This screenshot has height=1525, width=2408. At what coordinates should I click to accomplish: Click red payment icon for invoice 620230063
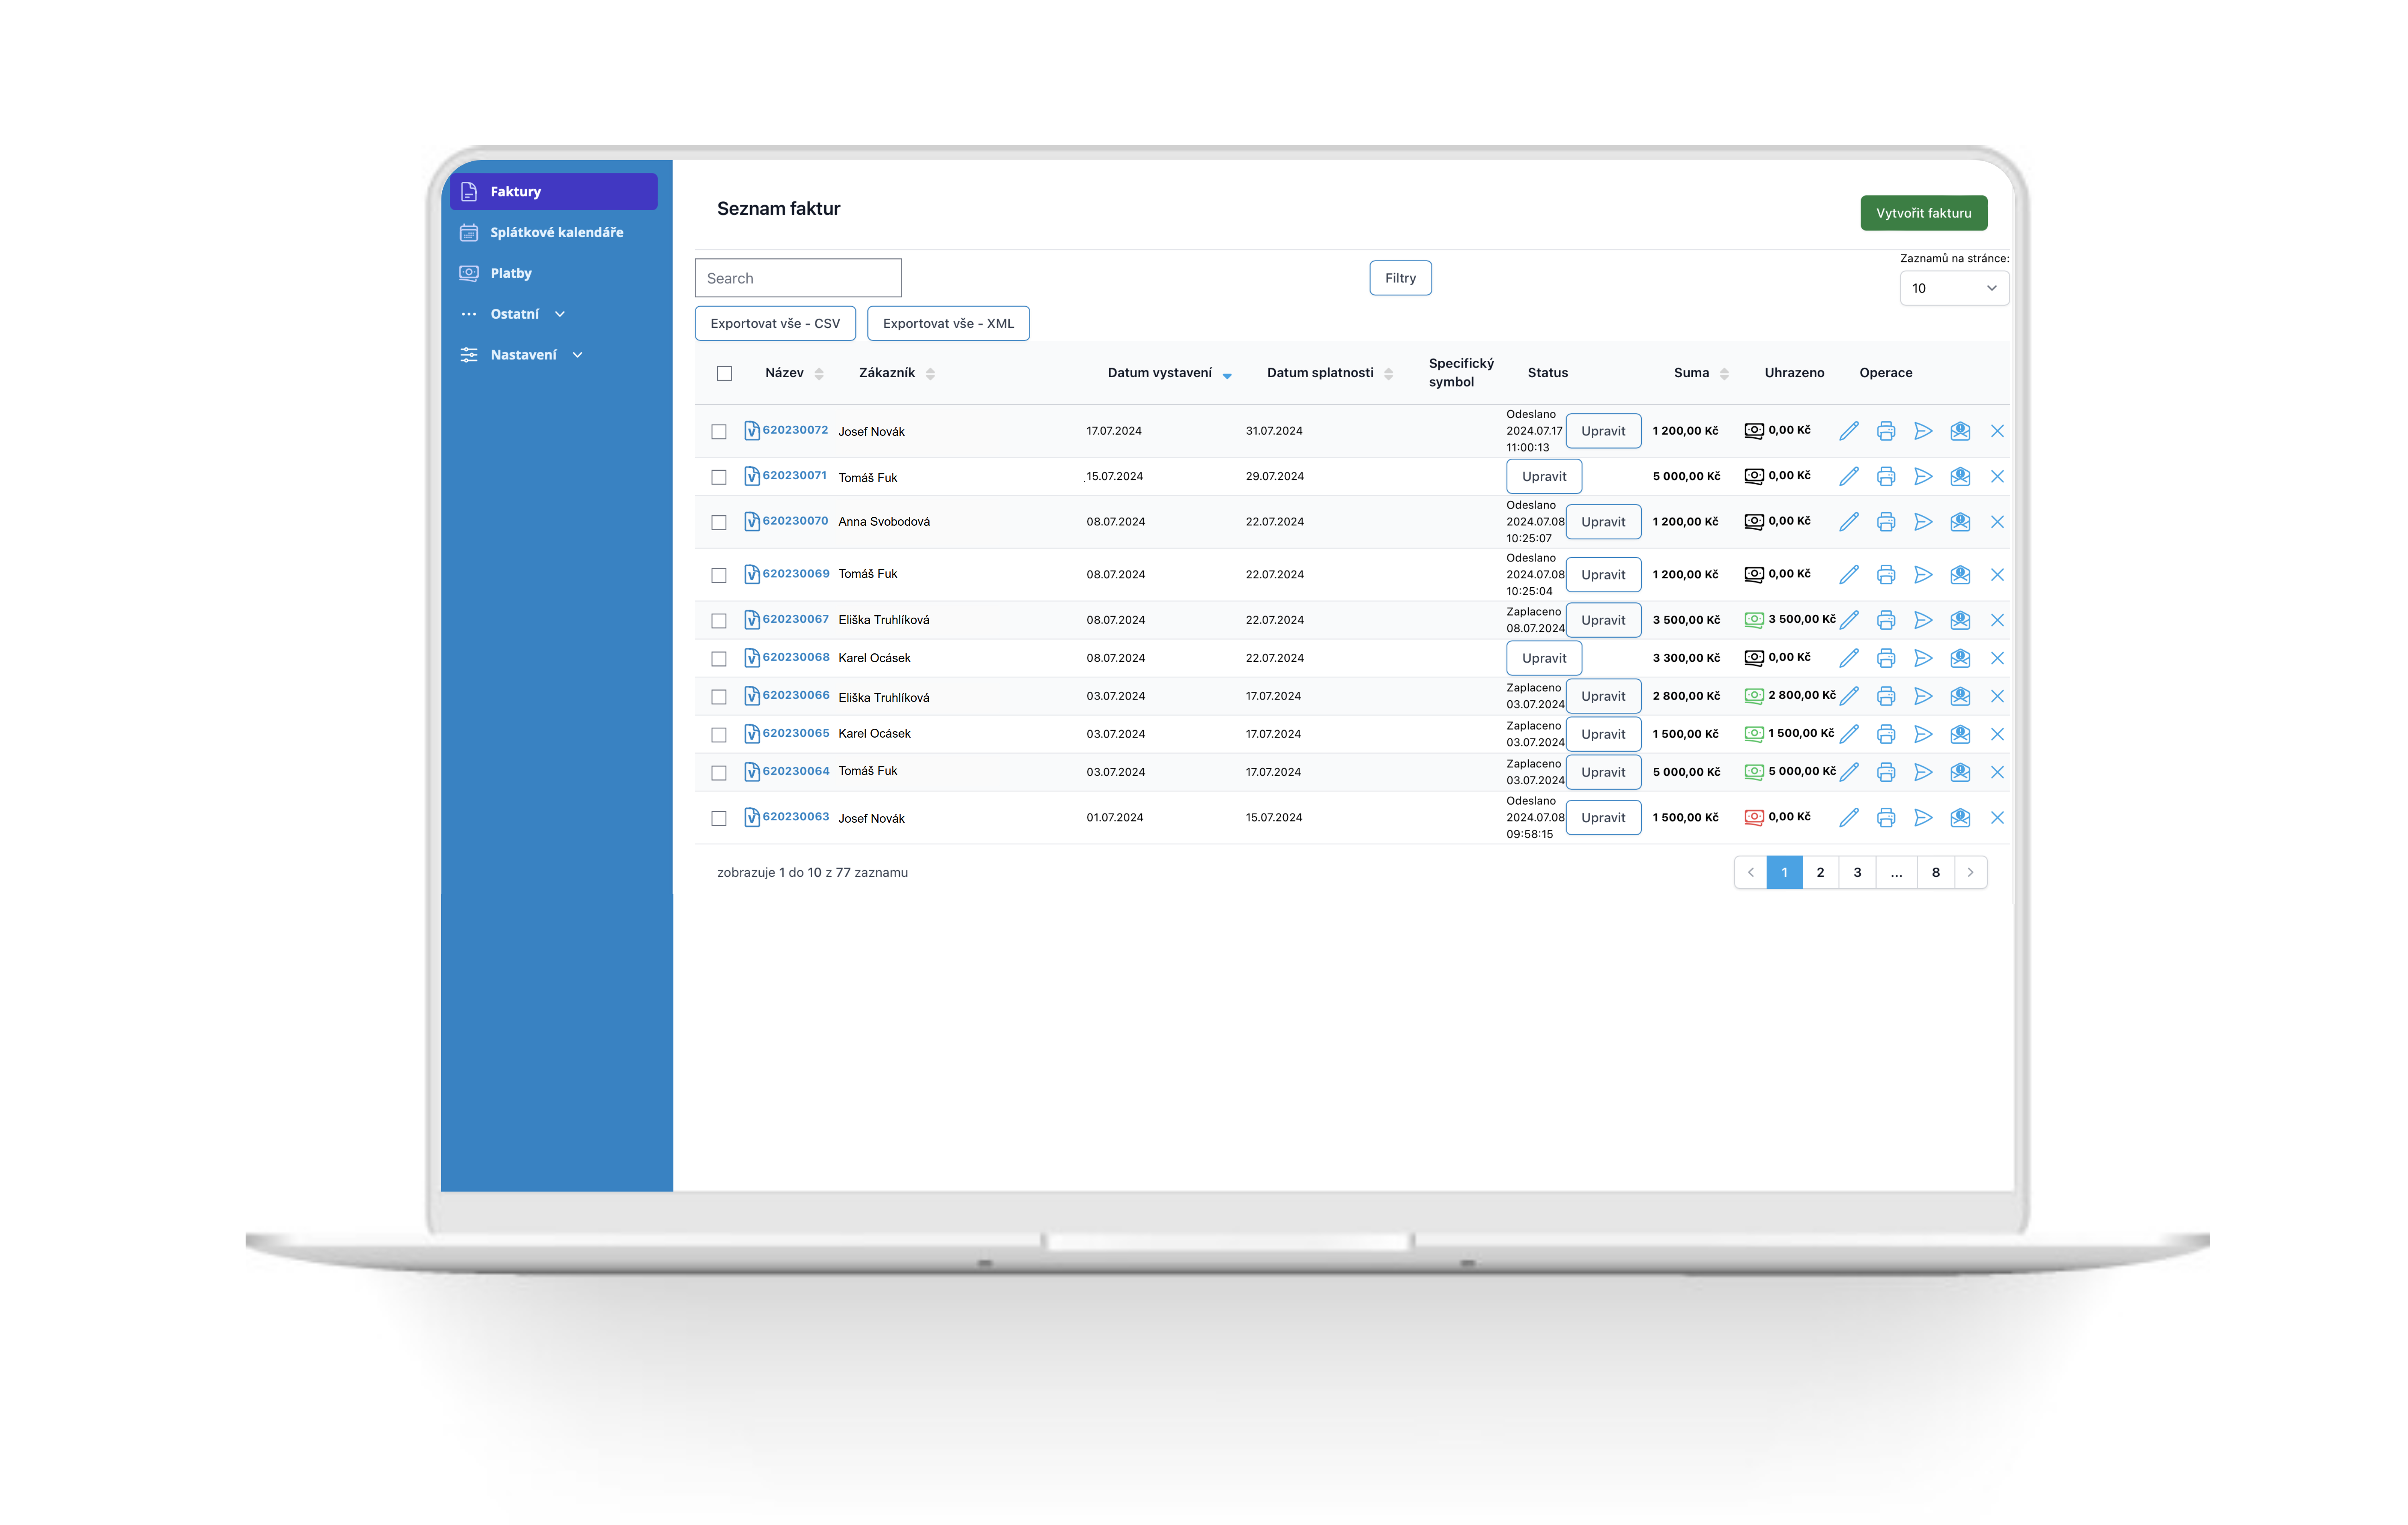coord(1753,817)
